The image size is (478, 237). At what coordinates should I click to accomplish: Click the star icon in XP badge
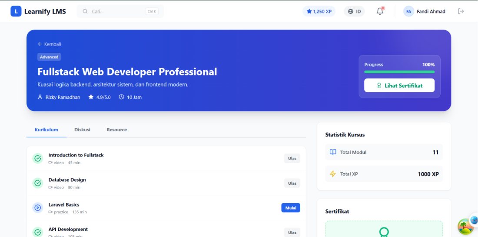click(309, 11)
